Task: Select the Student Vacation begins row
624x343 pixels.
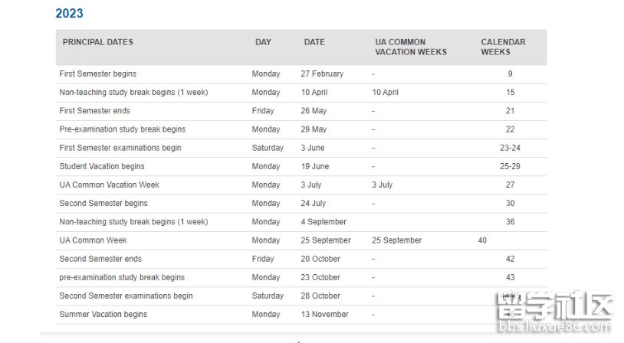Action: point(102,166)
